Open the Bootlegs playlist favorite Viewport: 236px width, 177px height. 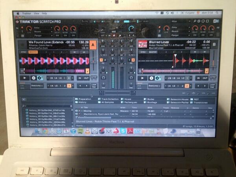(151, 102)
